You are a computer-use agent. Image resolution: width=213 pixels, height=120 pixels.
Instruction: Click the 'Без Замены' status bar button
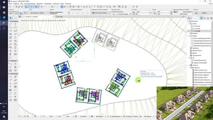[x=148, y=116]
